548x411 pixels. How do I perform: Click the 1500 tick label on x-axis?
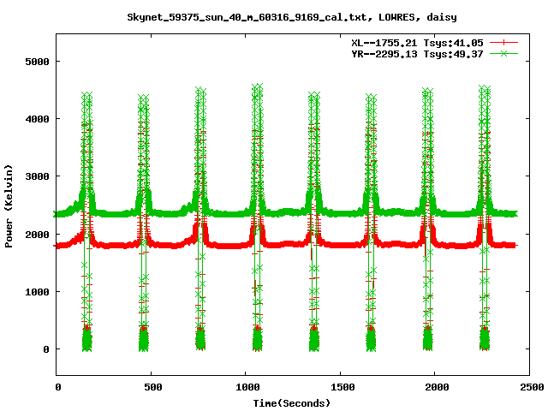(x=341, y=387)
